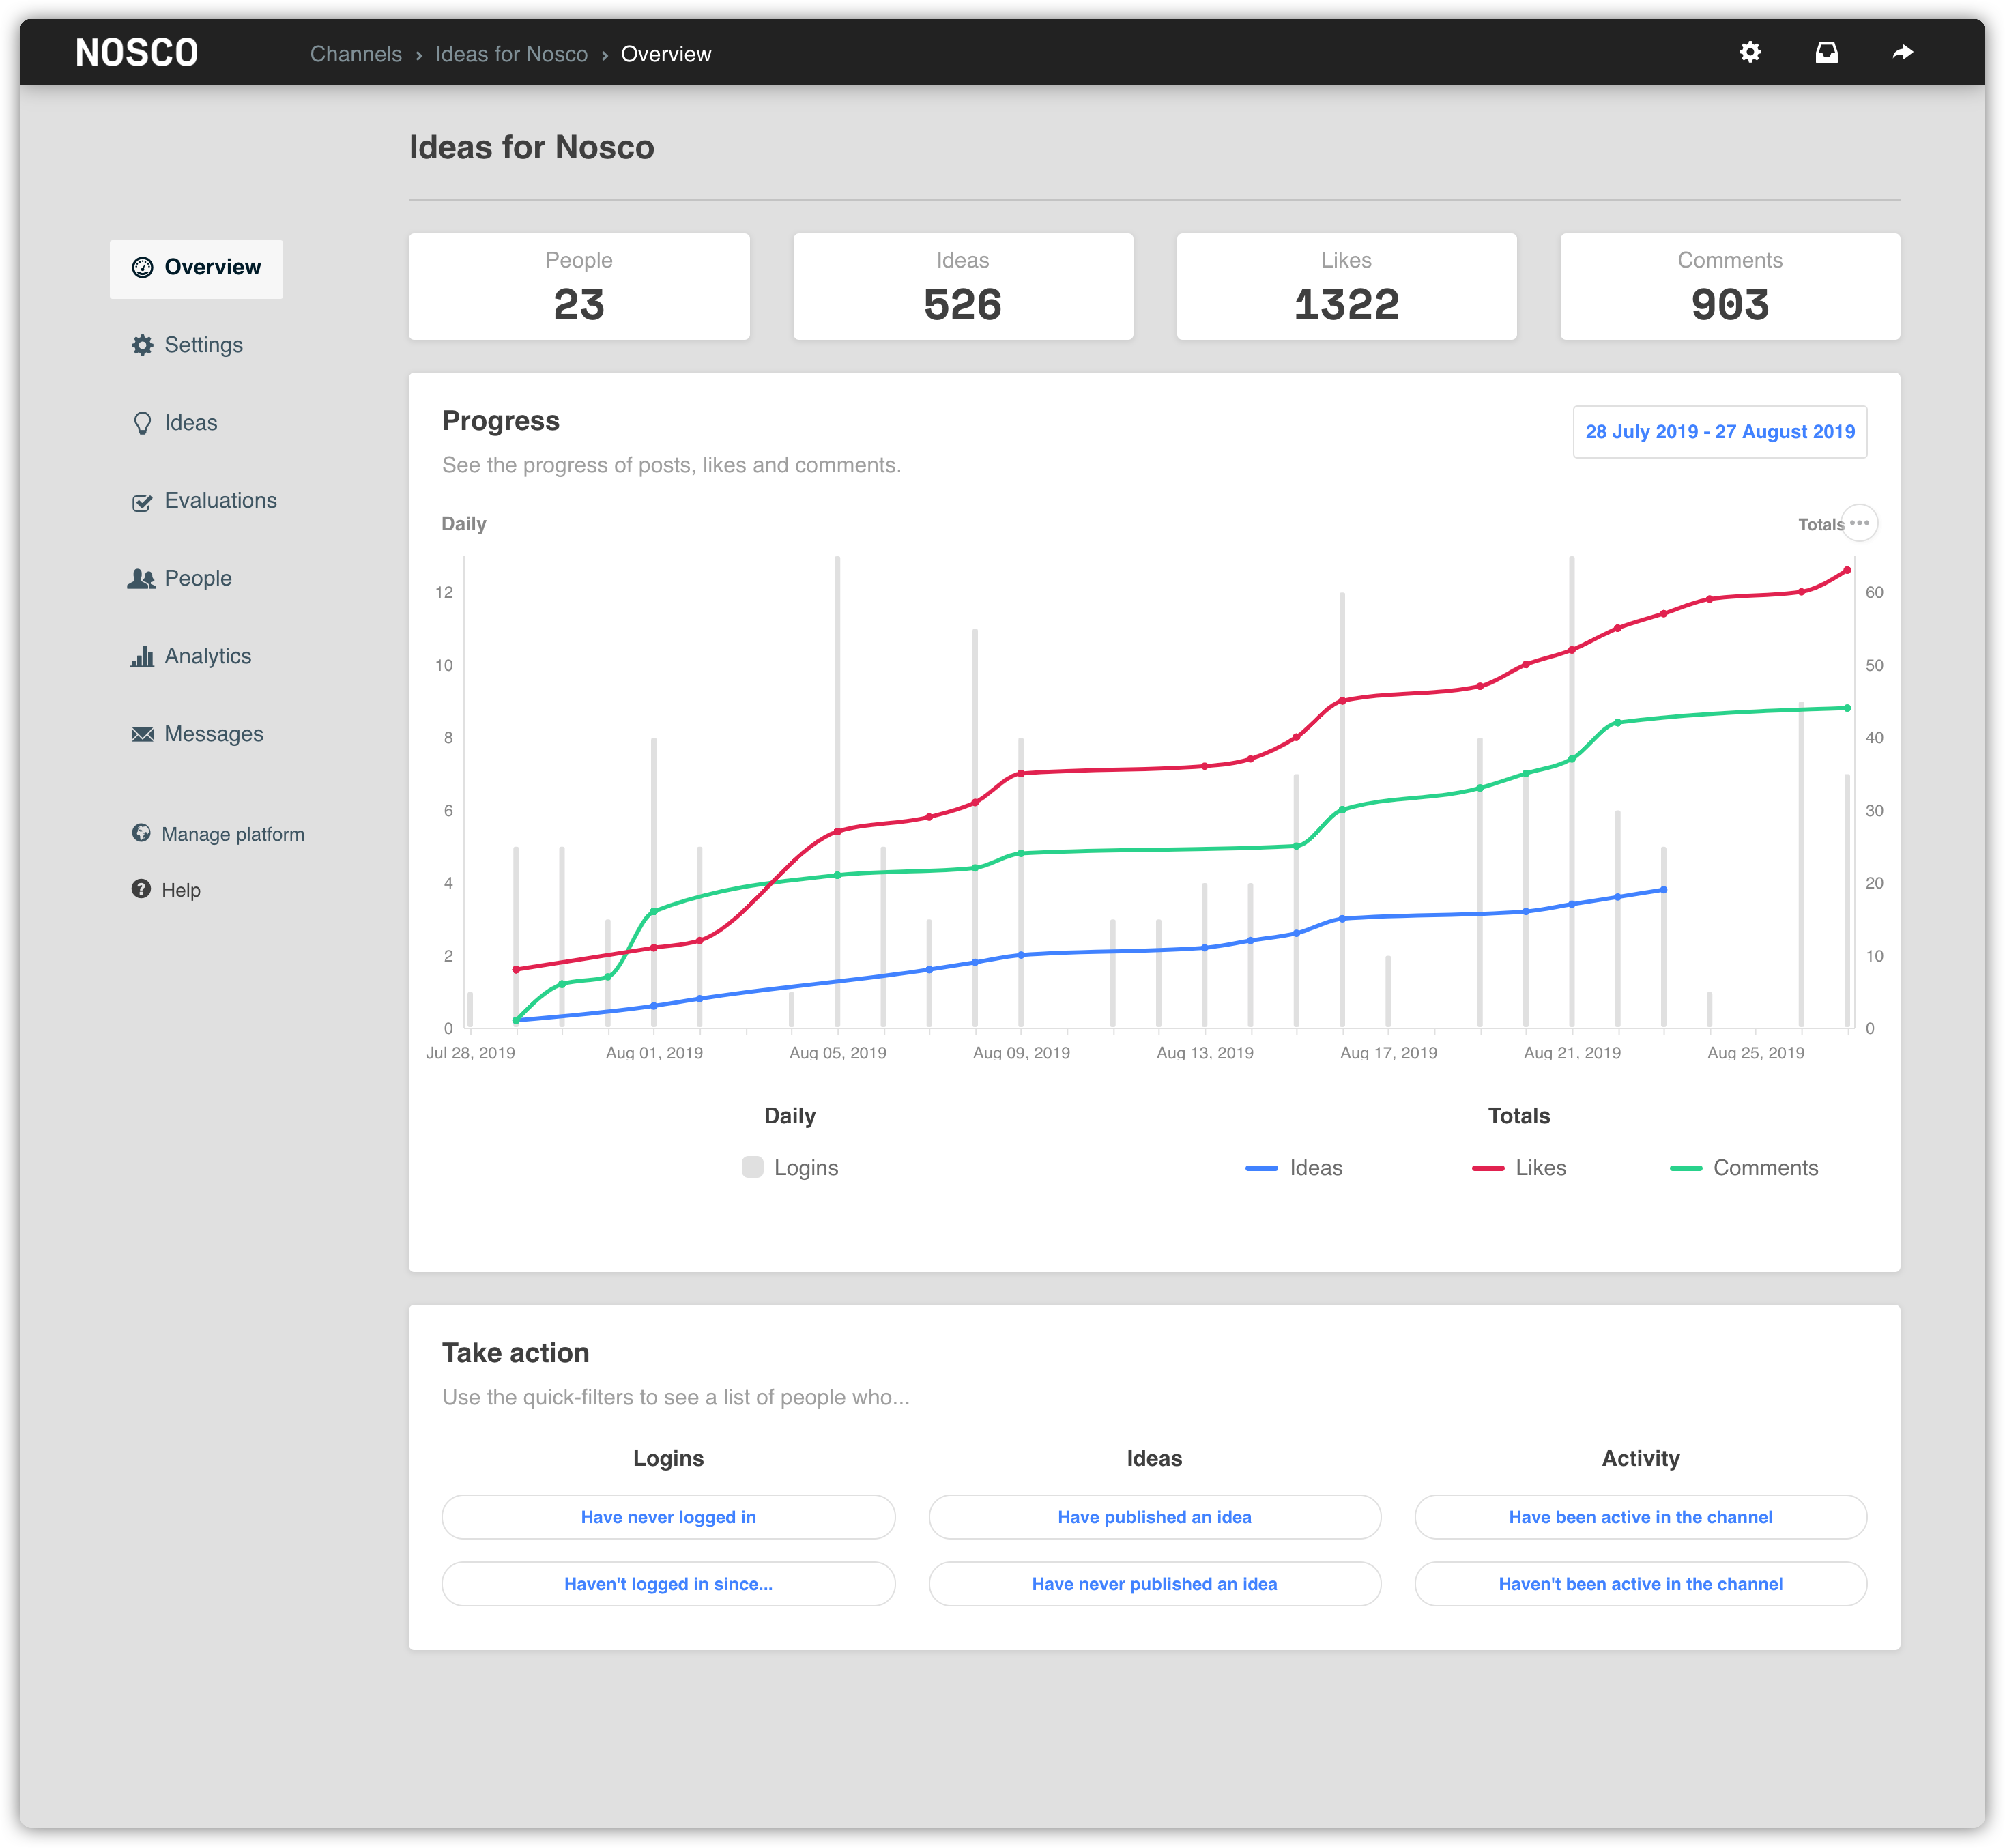Go to Ideas in the sidebar
Screen dimensions: 2005x1848
[175, 423]
